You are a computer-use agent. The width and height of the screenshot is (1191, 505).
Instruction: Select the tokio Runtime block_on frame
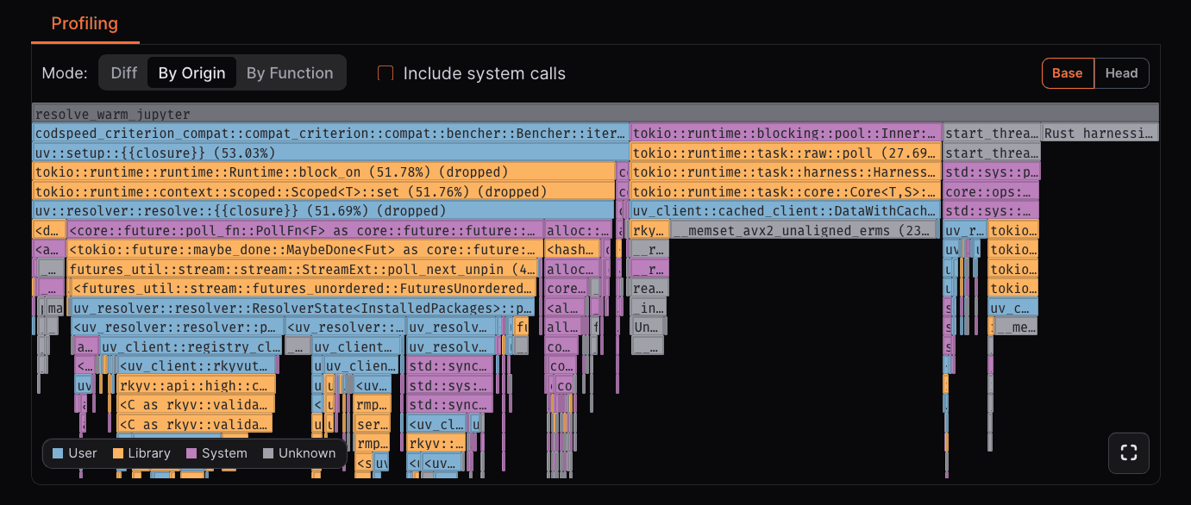tap(259, 171)
